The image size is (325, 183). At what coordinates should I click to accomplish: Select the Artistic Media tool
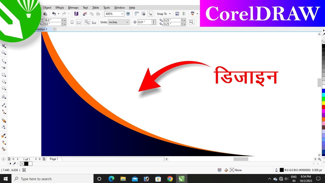click(4, 68)
